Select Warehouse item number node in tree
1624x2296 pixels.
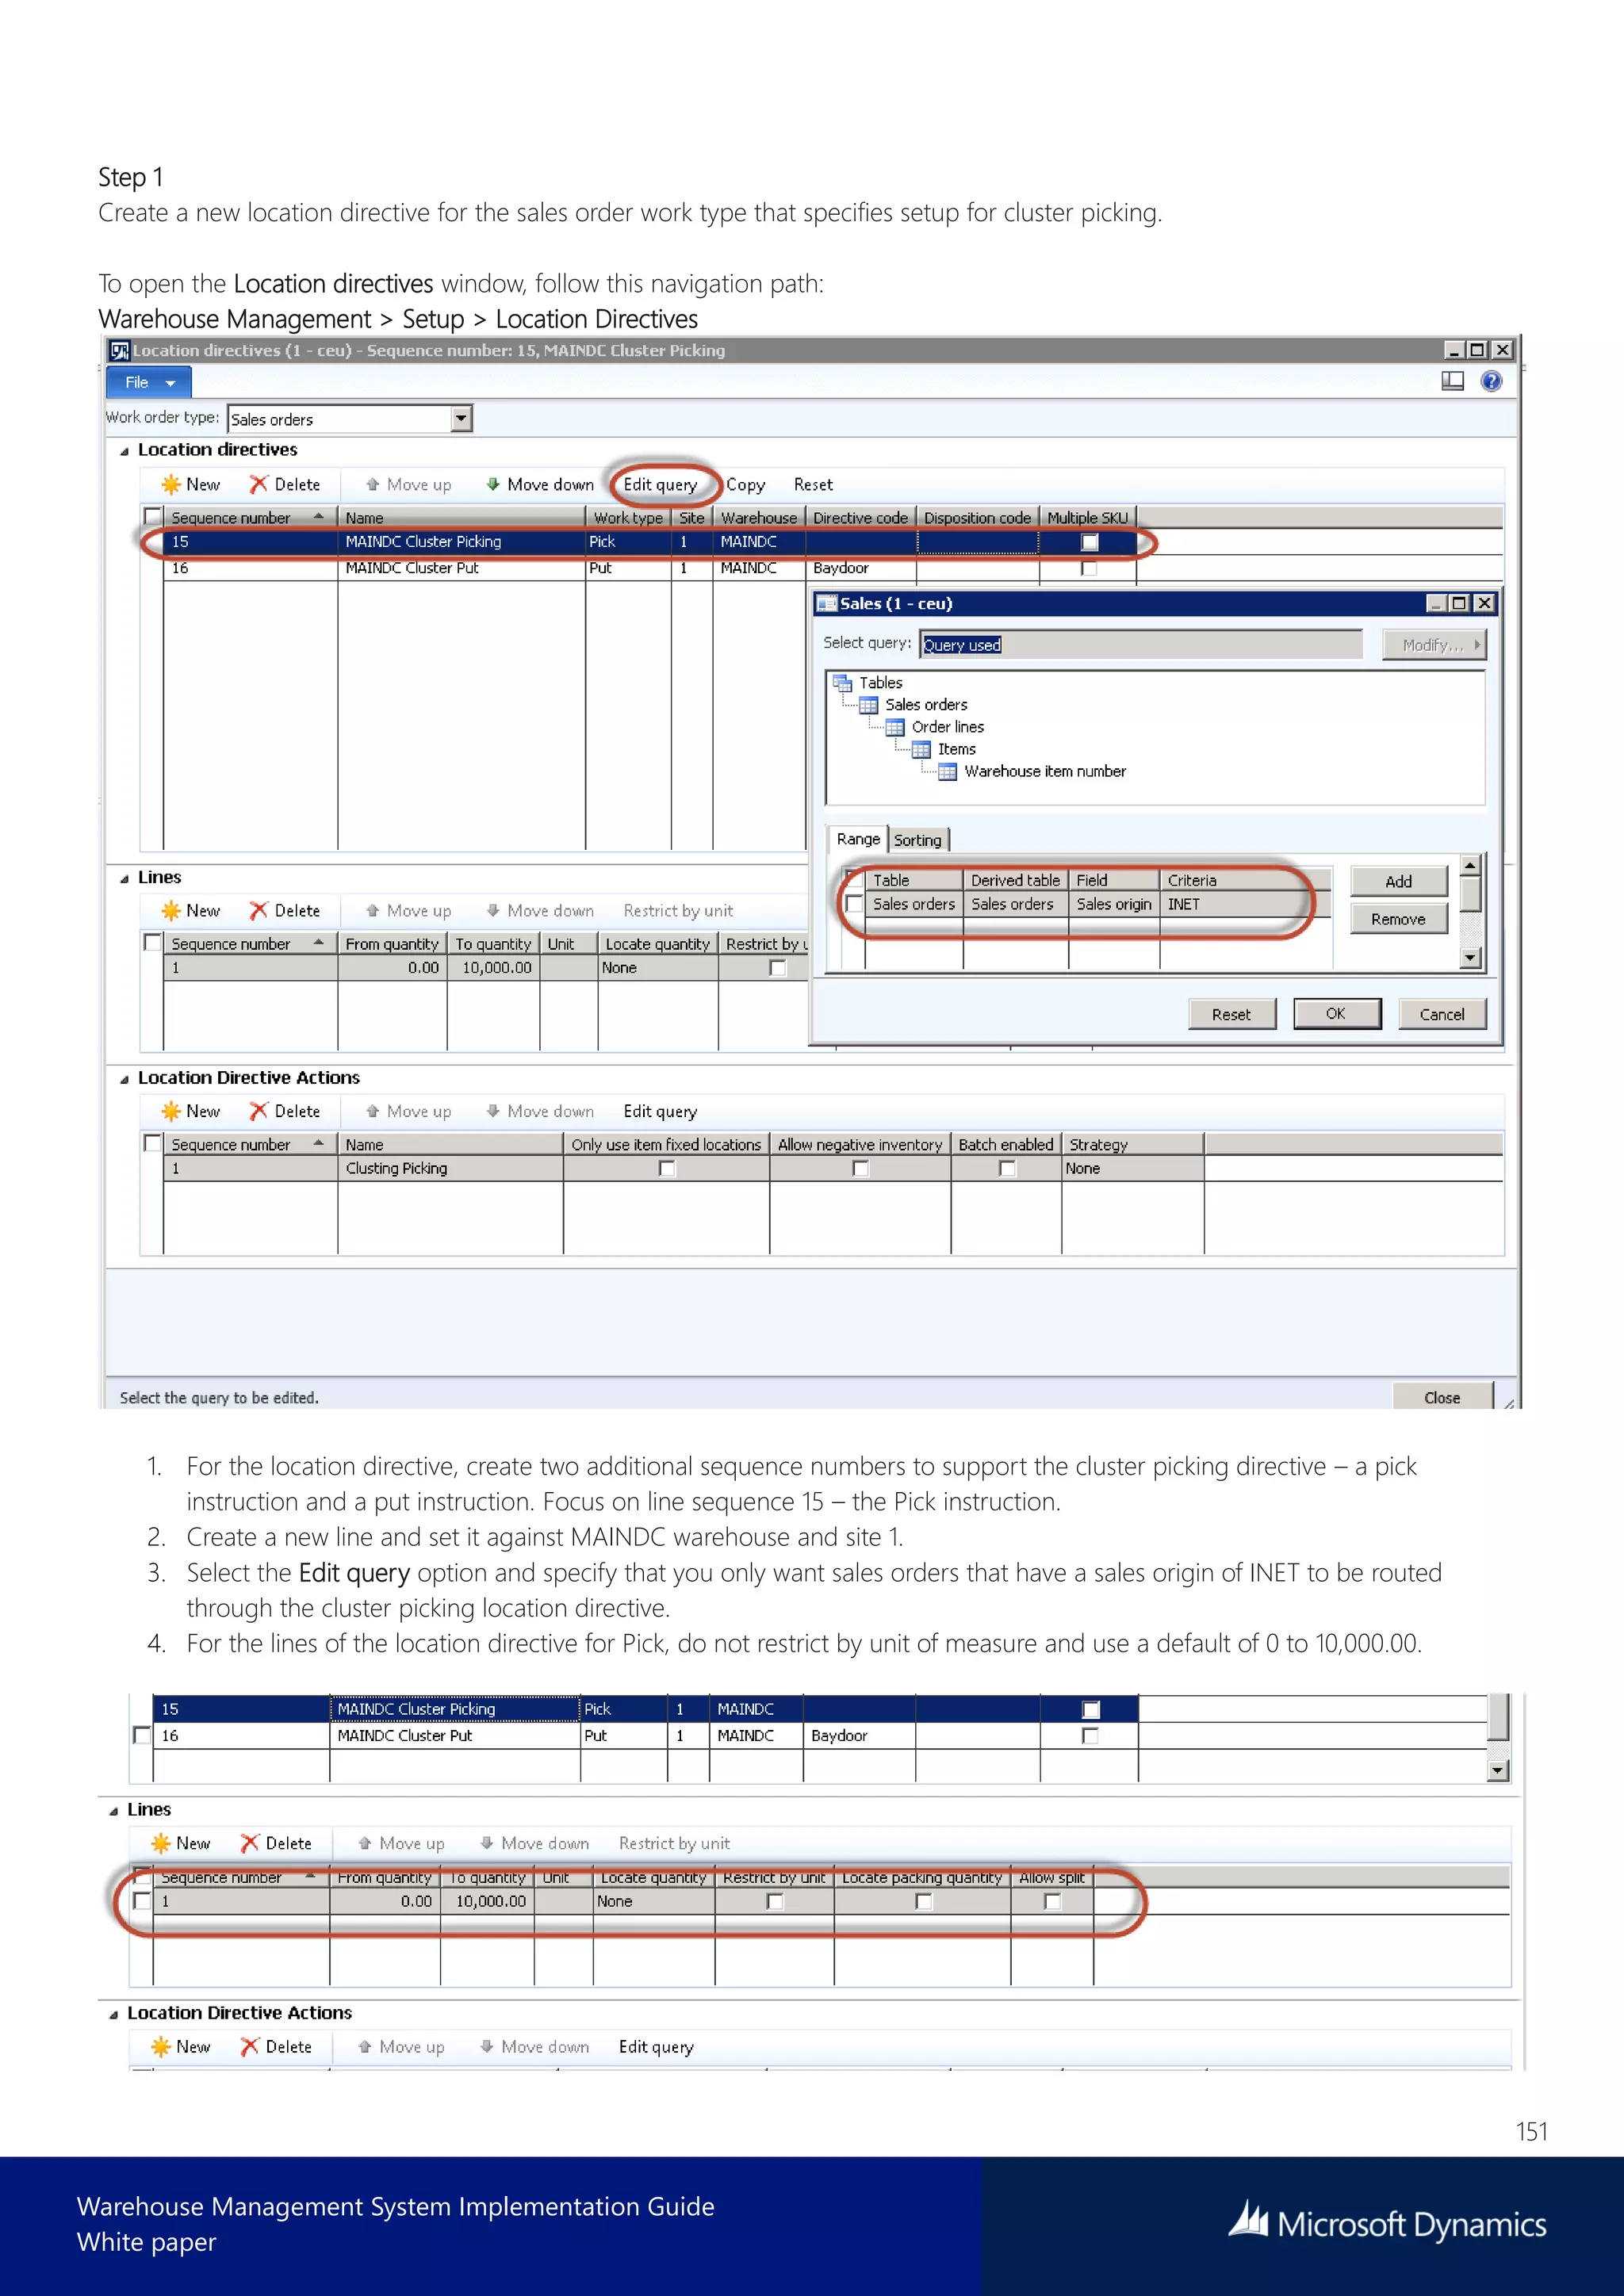(x=1045, y=771)
